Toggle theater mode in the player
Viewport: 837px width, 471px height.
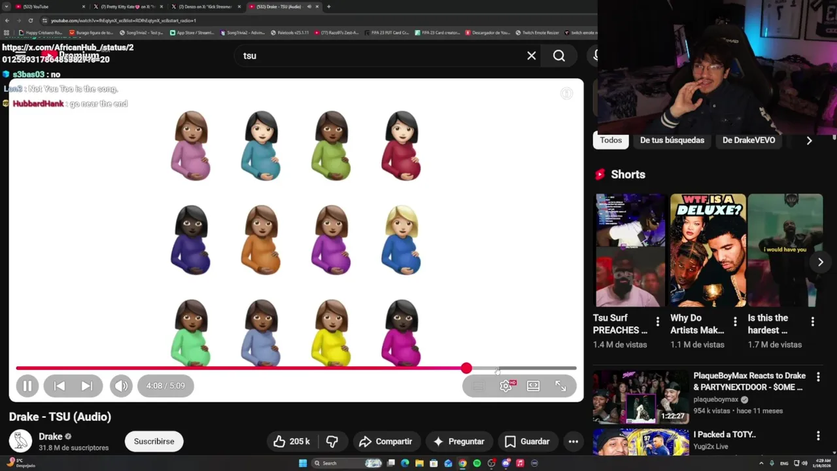pos(534,386)
